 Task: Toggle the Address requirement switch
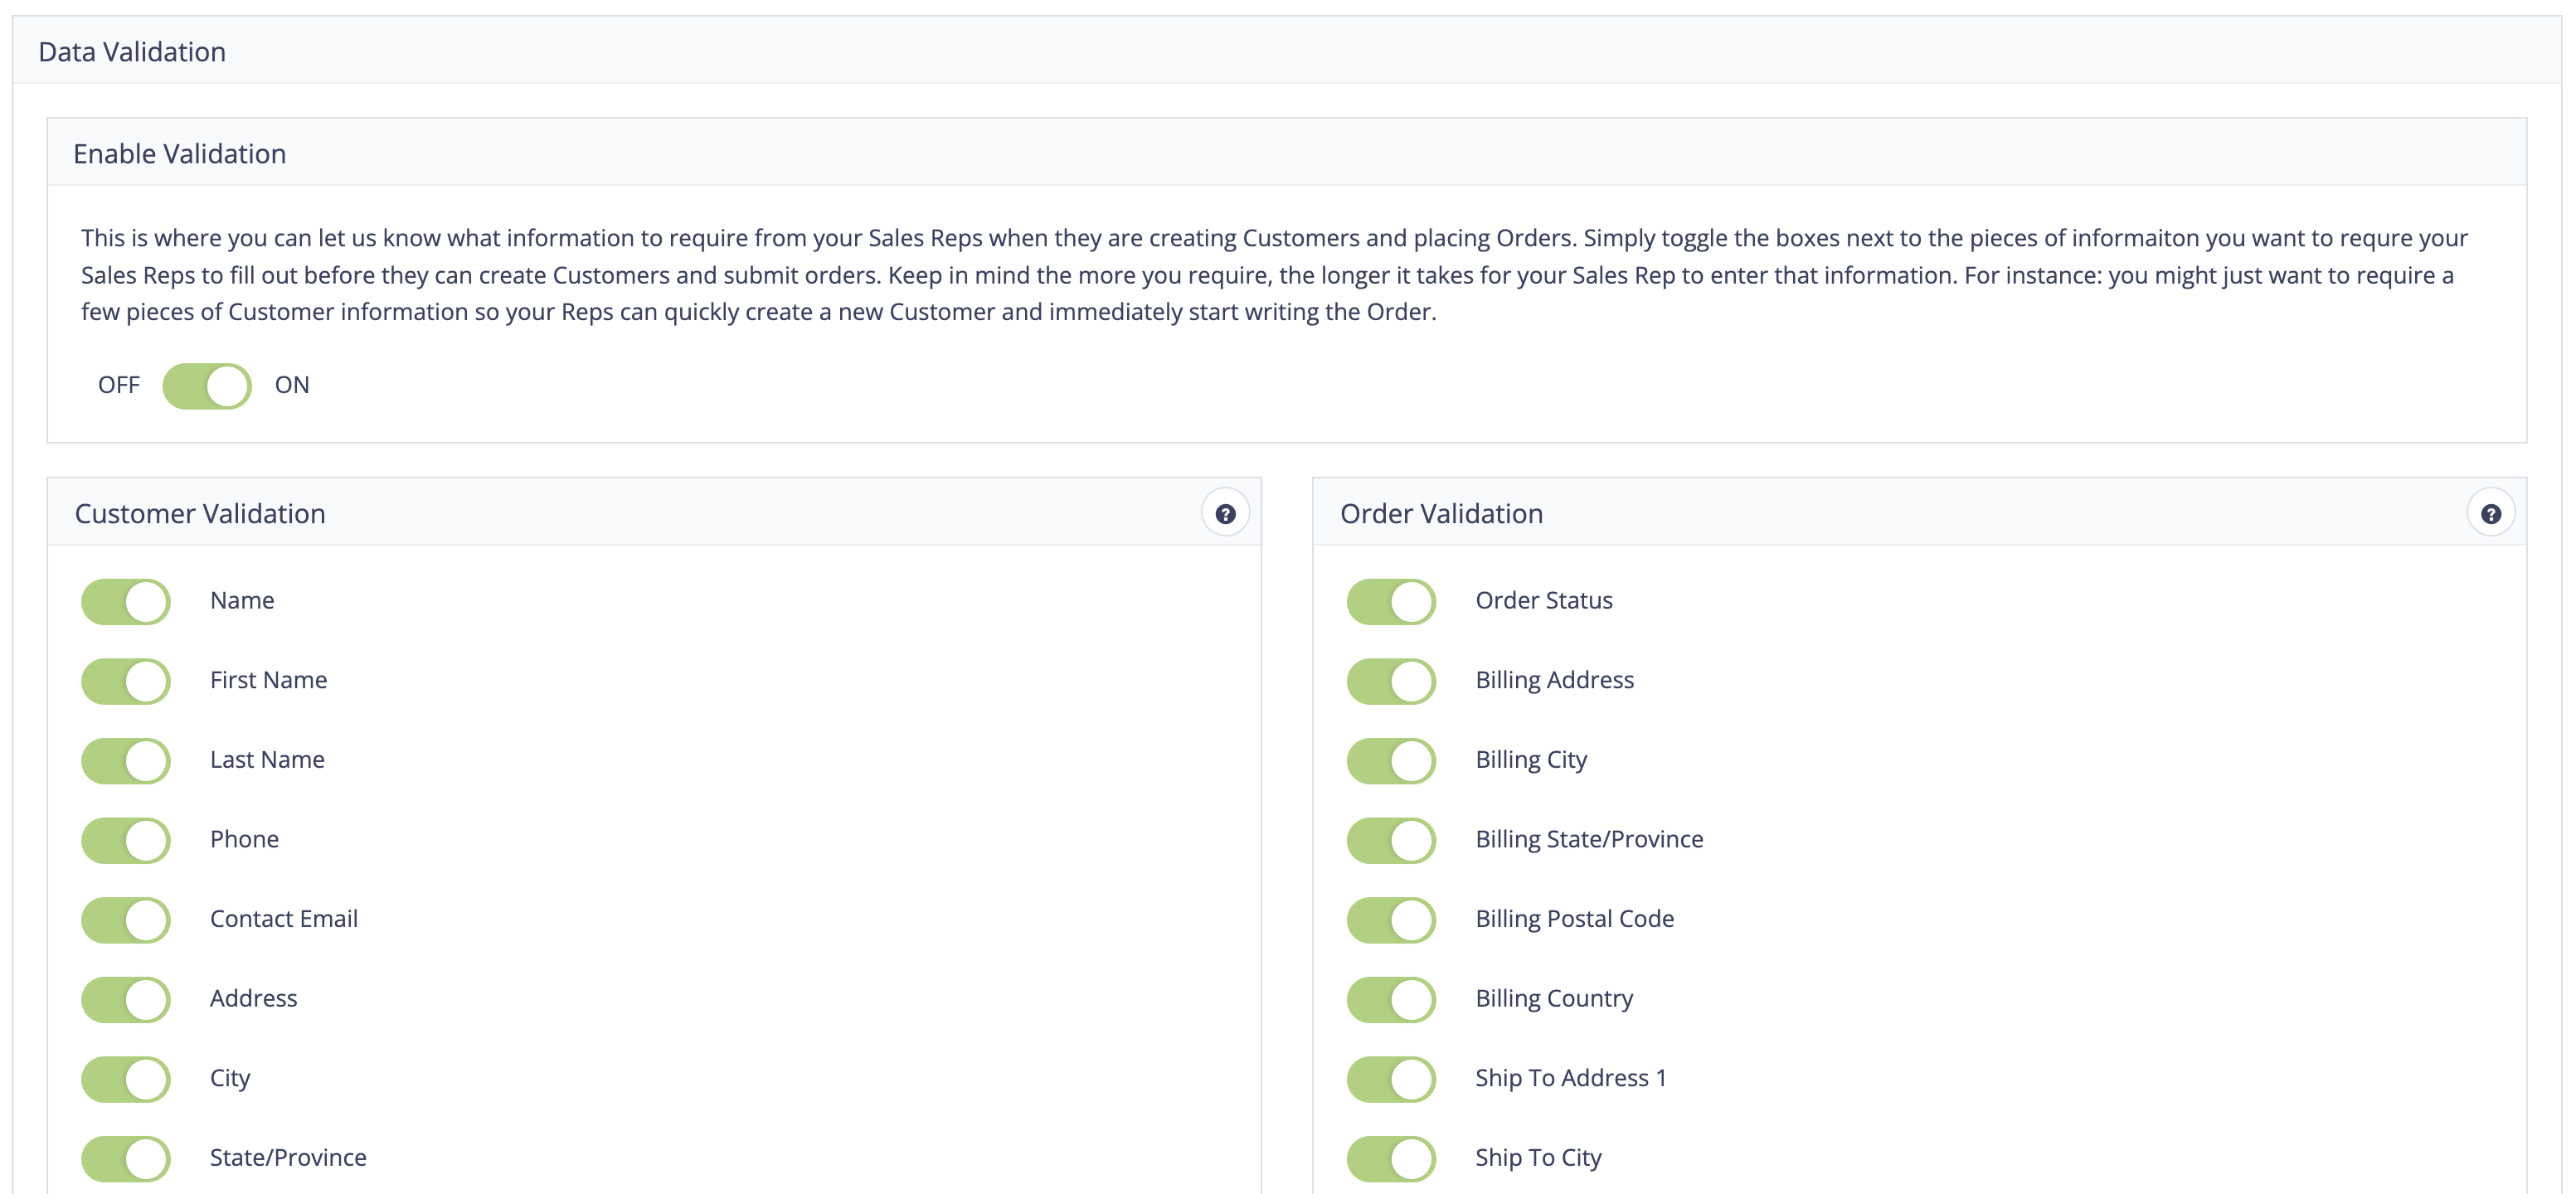[126, 1000]
